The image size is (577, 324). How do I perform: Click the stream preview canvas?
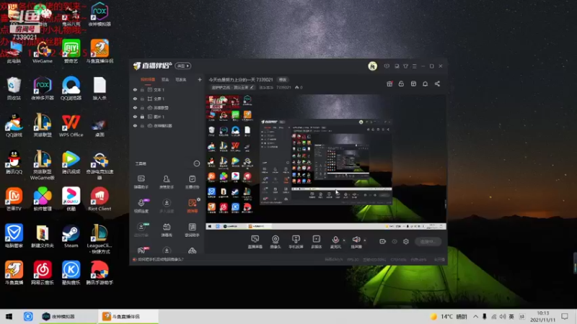coord(326,162)
